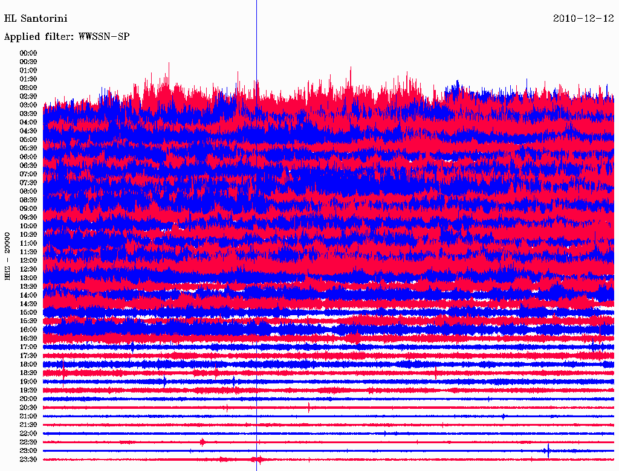
Task: Click the 10:00 time label
Action: [x=28, y=226]
